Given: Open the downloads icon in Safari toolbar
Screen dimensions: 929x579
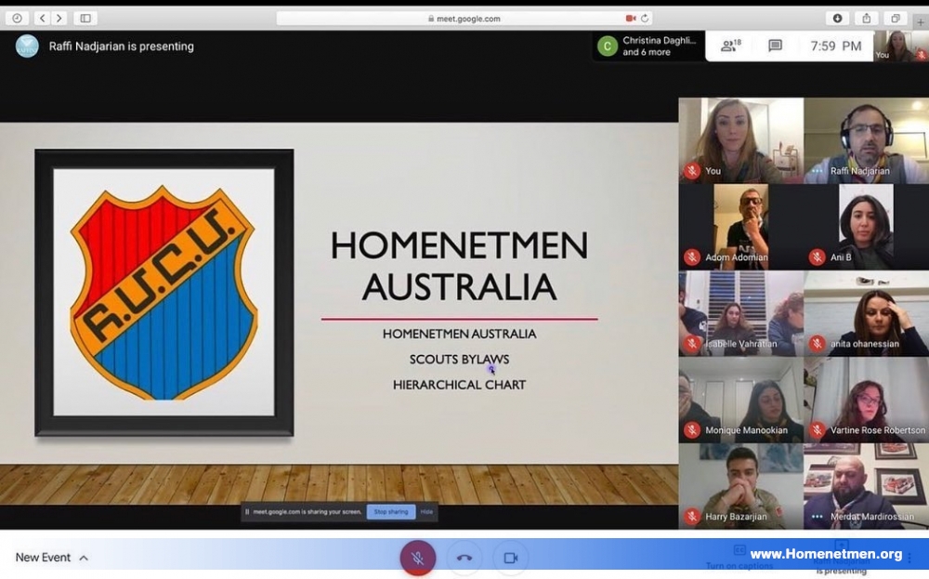Looking at the screenshot, I should point(837,19).
